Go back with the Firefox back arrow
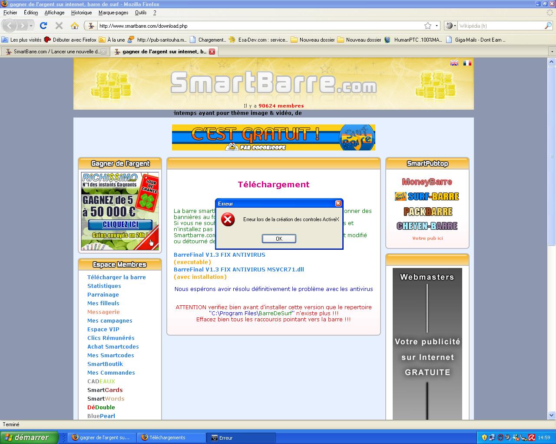Image resolution: width=556 pixels, height=444 pixels. [x=10, y=26]
